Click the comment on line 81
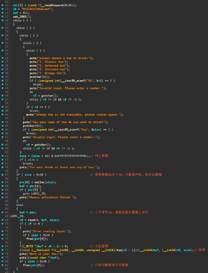The height and width of the screenshot is (273, 208). point(109,265)
